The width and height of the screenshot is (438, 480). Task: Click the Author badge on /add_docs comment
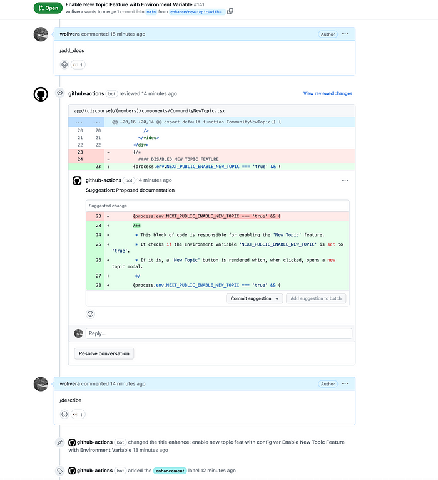[328, 34]
